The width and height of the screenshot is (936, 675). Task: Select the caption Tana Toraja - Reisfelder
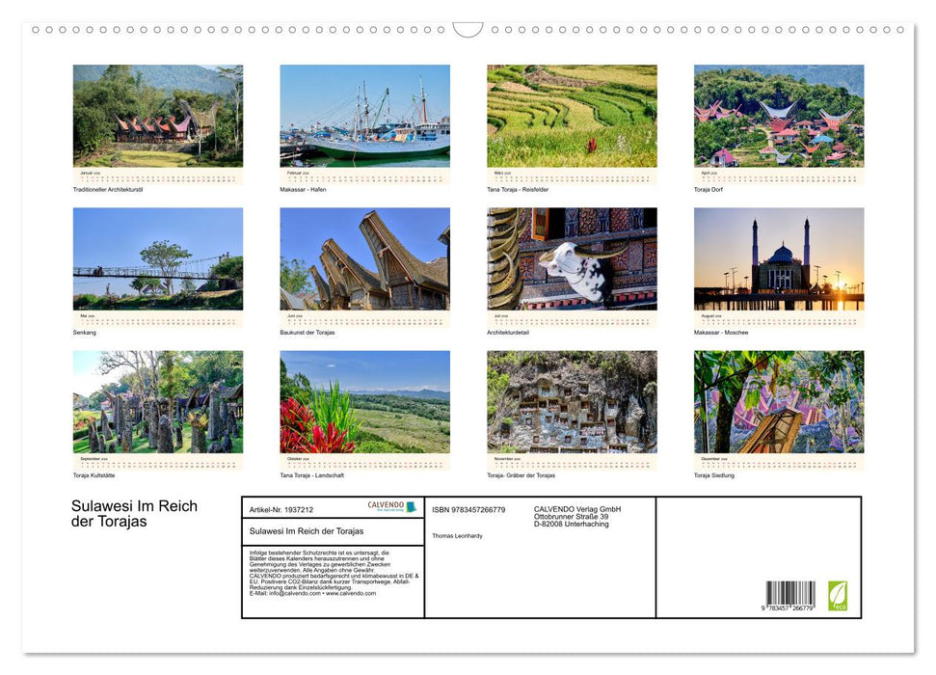tap(518, 189)
